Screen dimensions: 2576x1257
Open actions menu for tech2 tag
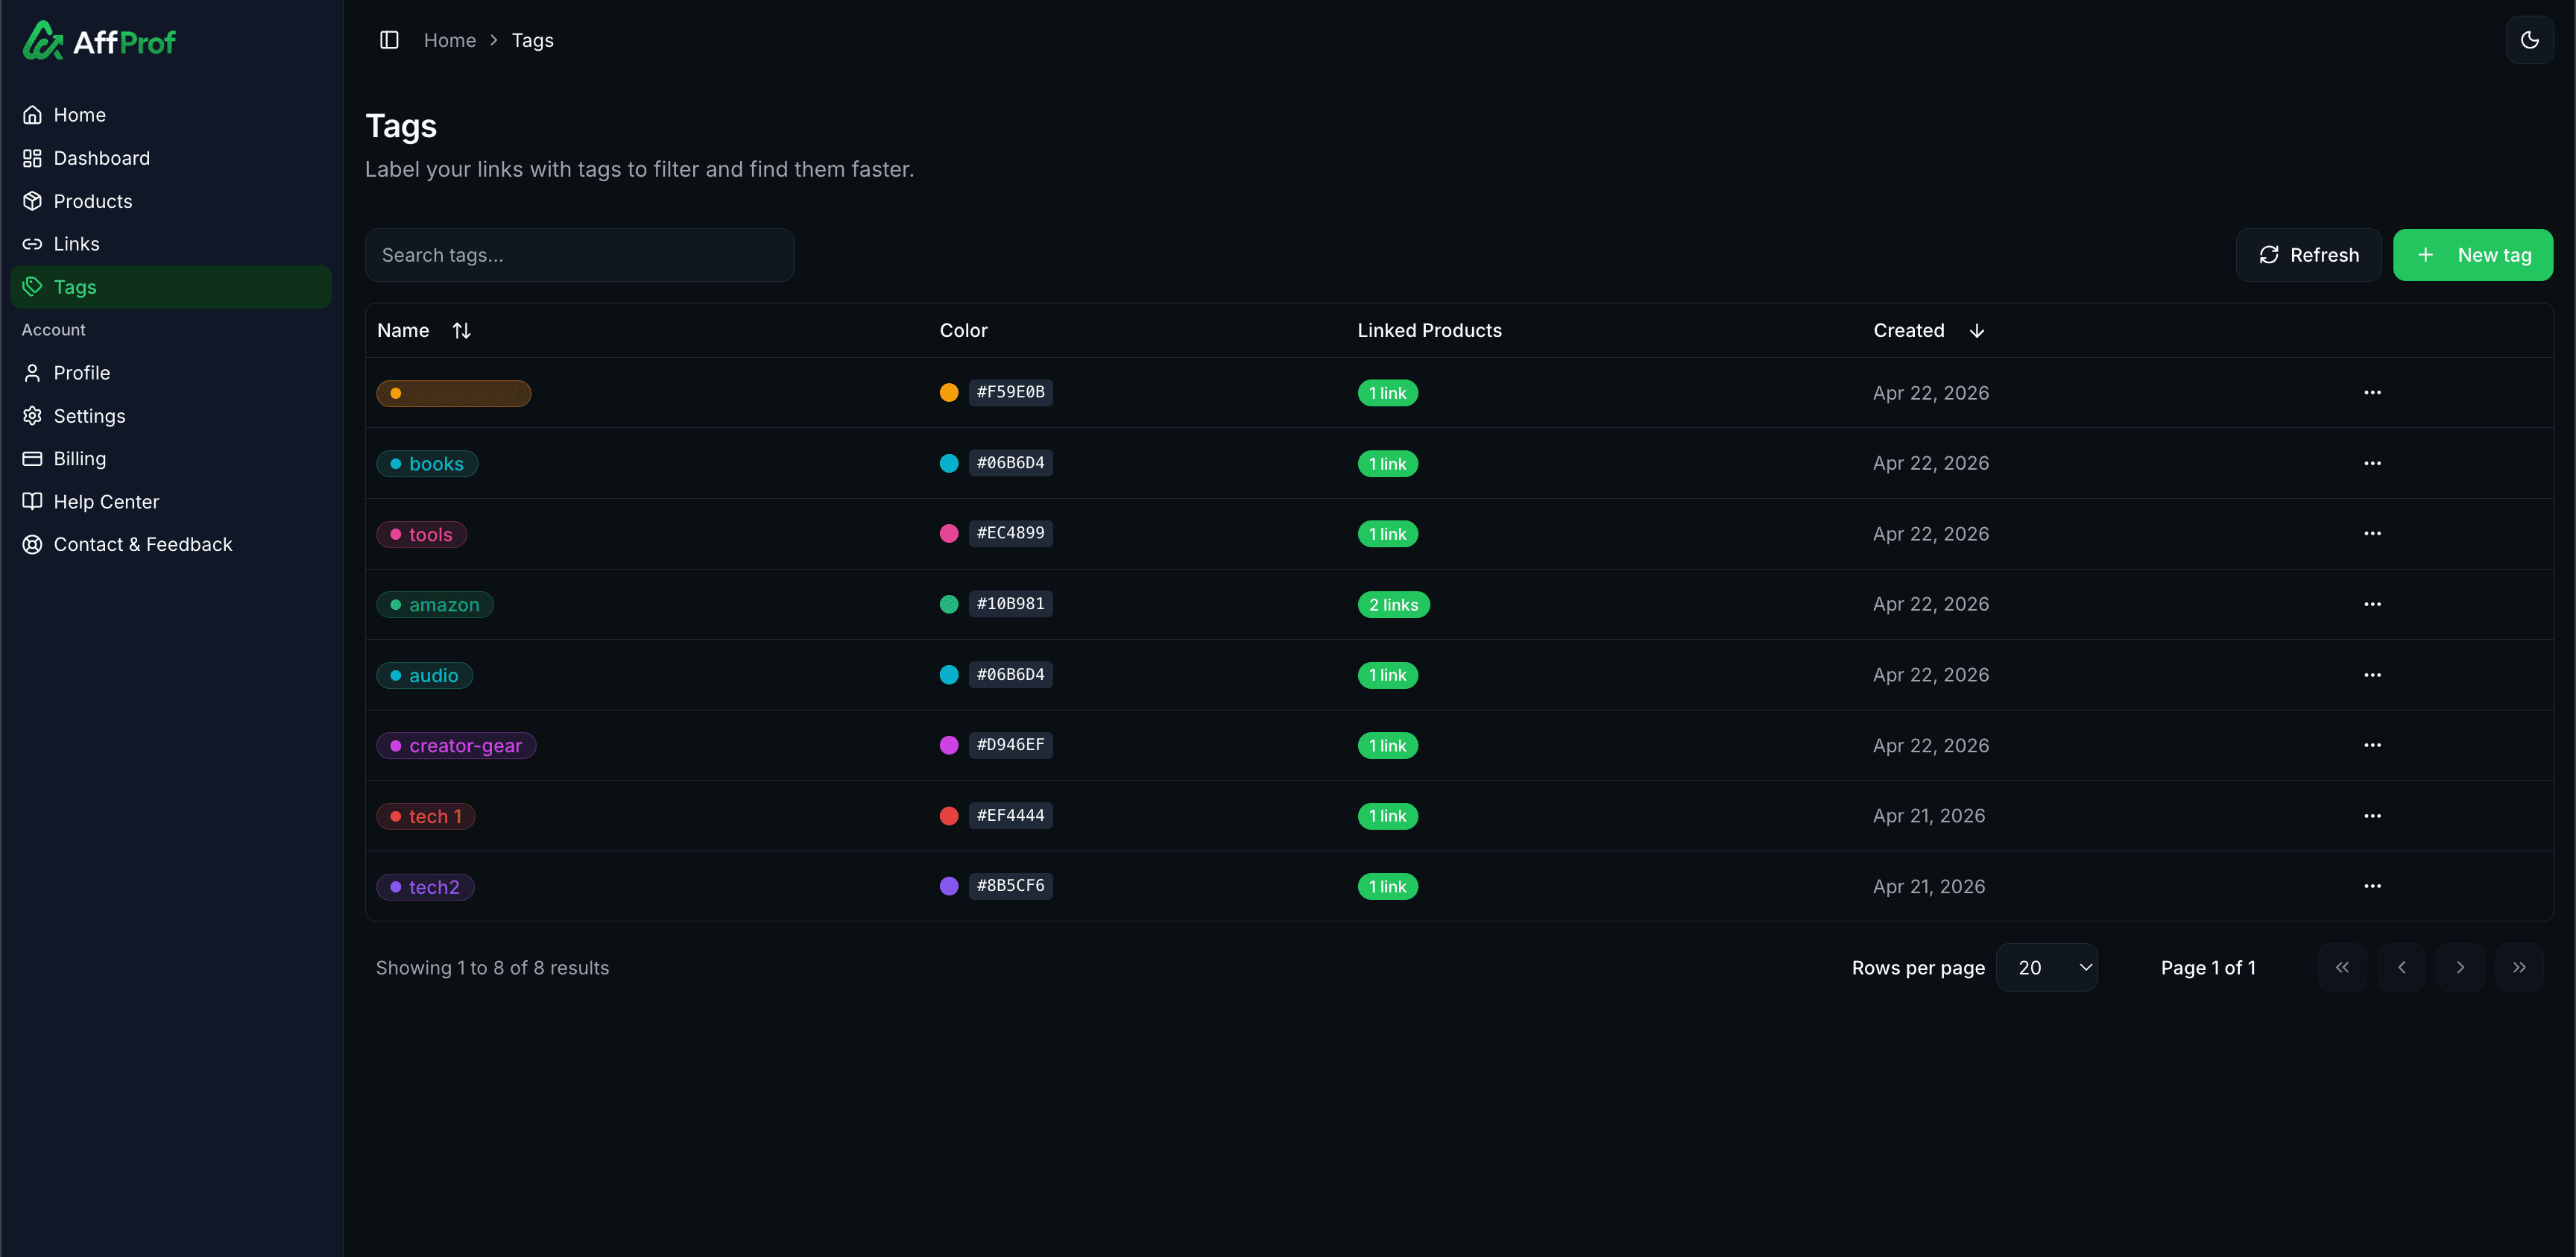tap(2372, 887)
